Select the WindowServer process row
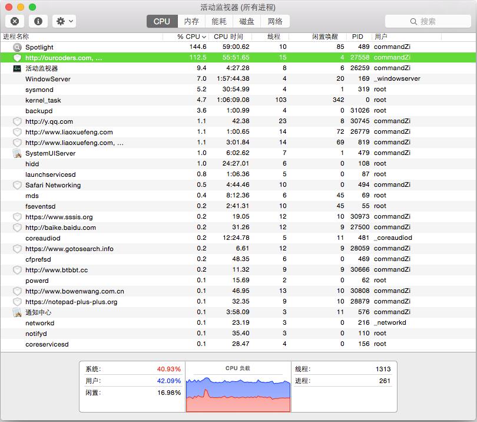477x422 pixels. click(x=238, y=79)
